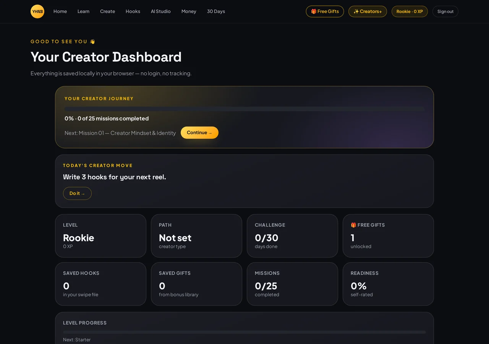The height and width of the screenshot is (344, 489).
Task: Open the Saved Gifts card
Action: (x=196, y=284)
